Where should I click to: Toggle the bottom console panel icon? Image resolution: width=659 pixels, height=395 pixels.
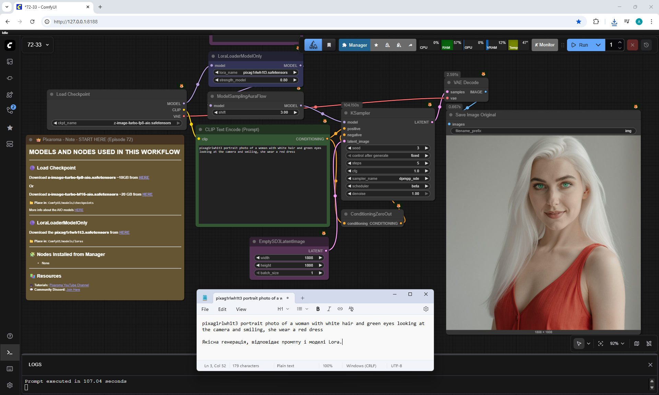tap(10, 352)
